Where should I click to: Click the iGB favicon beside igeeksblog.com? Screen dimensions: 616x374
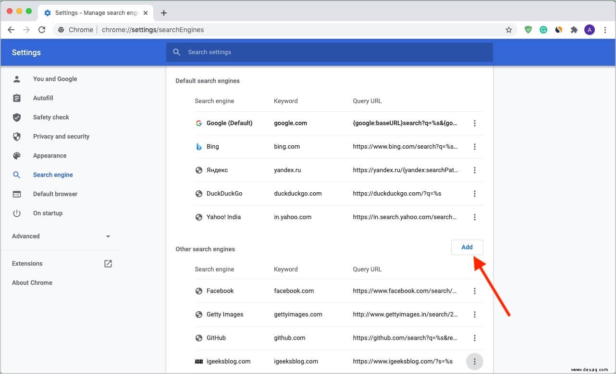[x=199, y=362]
